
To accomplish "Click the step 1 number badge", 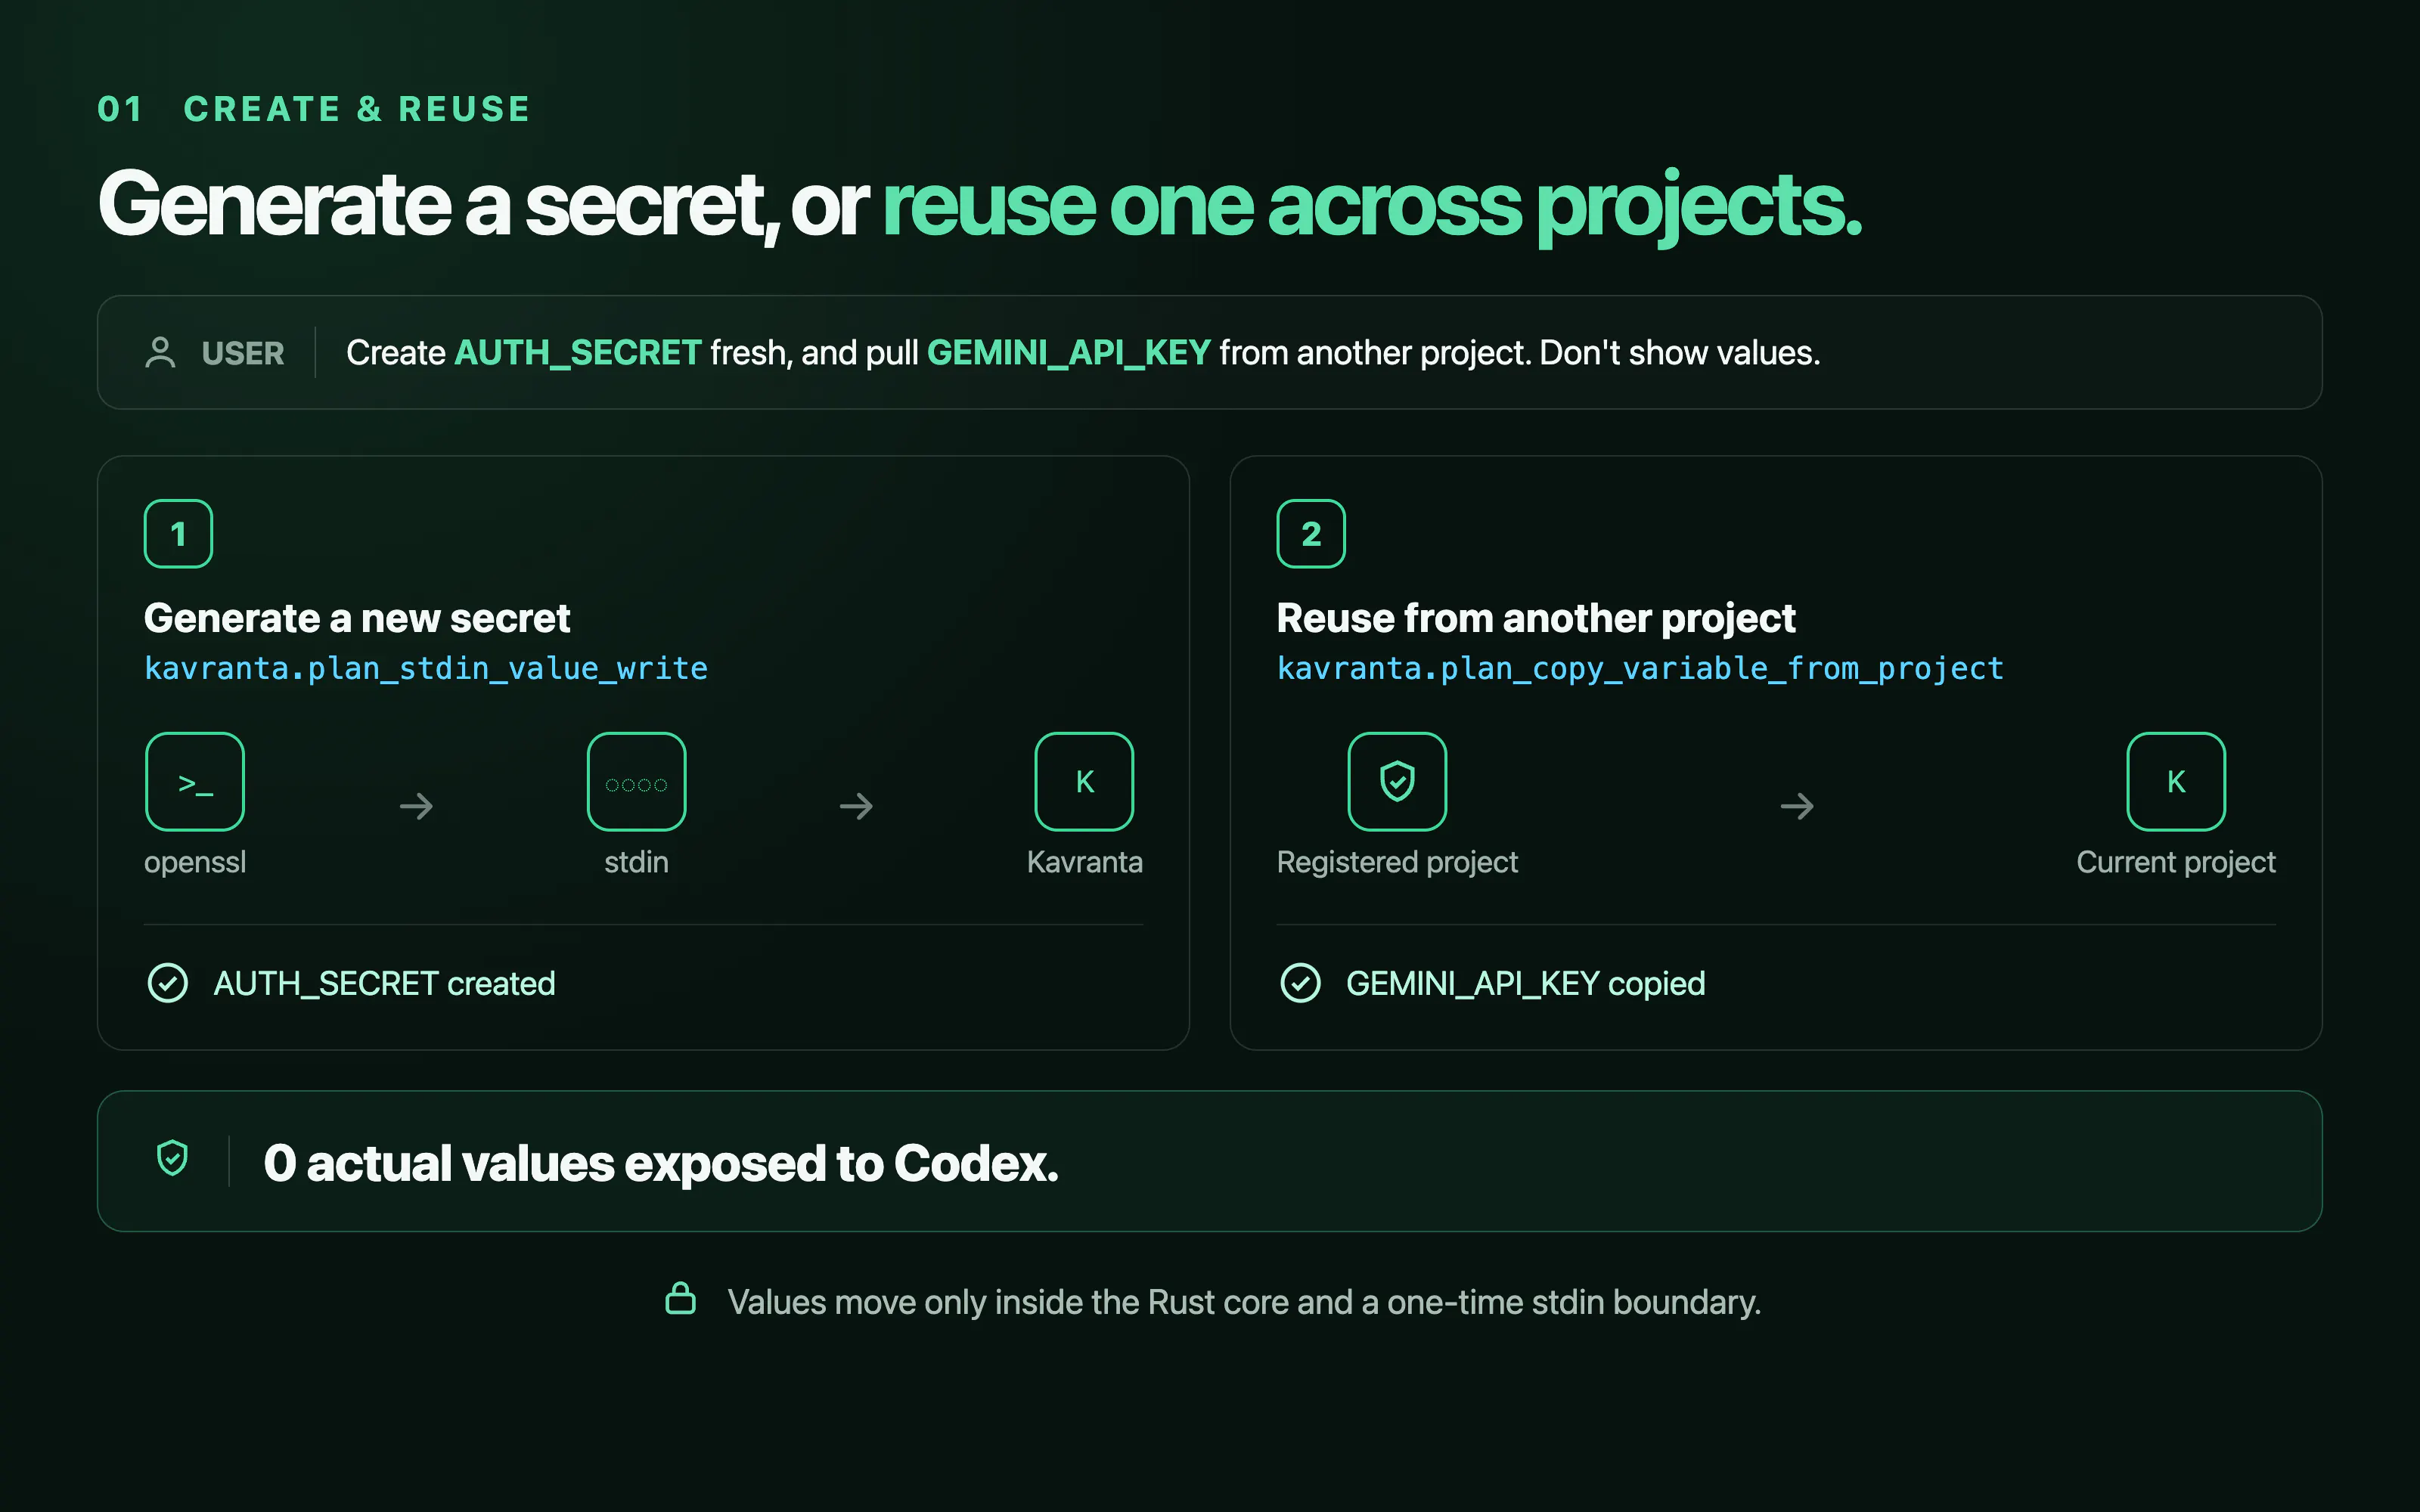I will click(178, 534).
